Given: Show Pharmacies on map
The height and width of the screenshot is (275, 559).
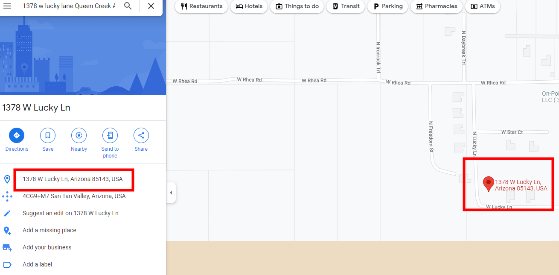Looking at the screenshot, I should pos(436,6).
